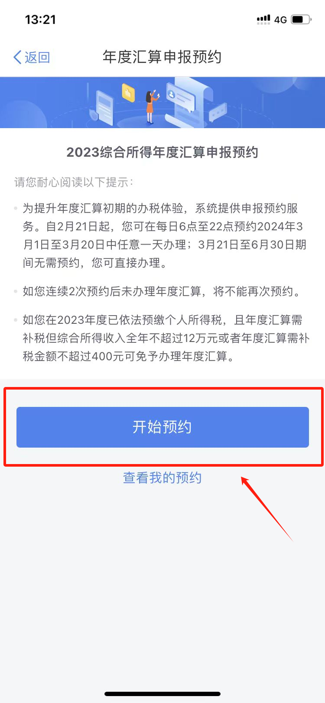This screenshot has width=325, height=703.
Task: Tap the 年度汇算申报预约 page title
Action: 162,57
